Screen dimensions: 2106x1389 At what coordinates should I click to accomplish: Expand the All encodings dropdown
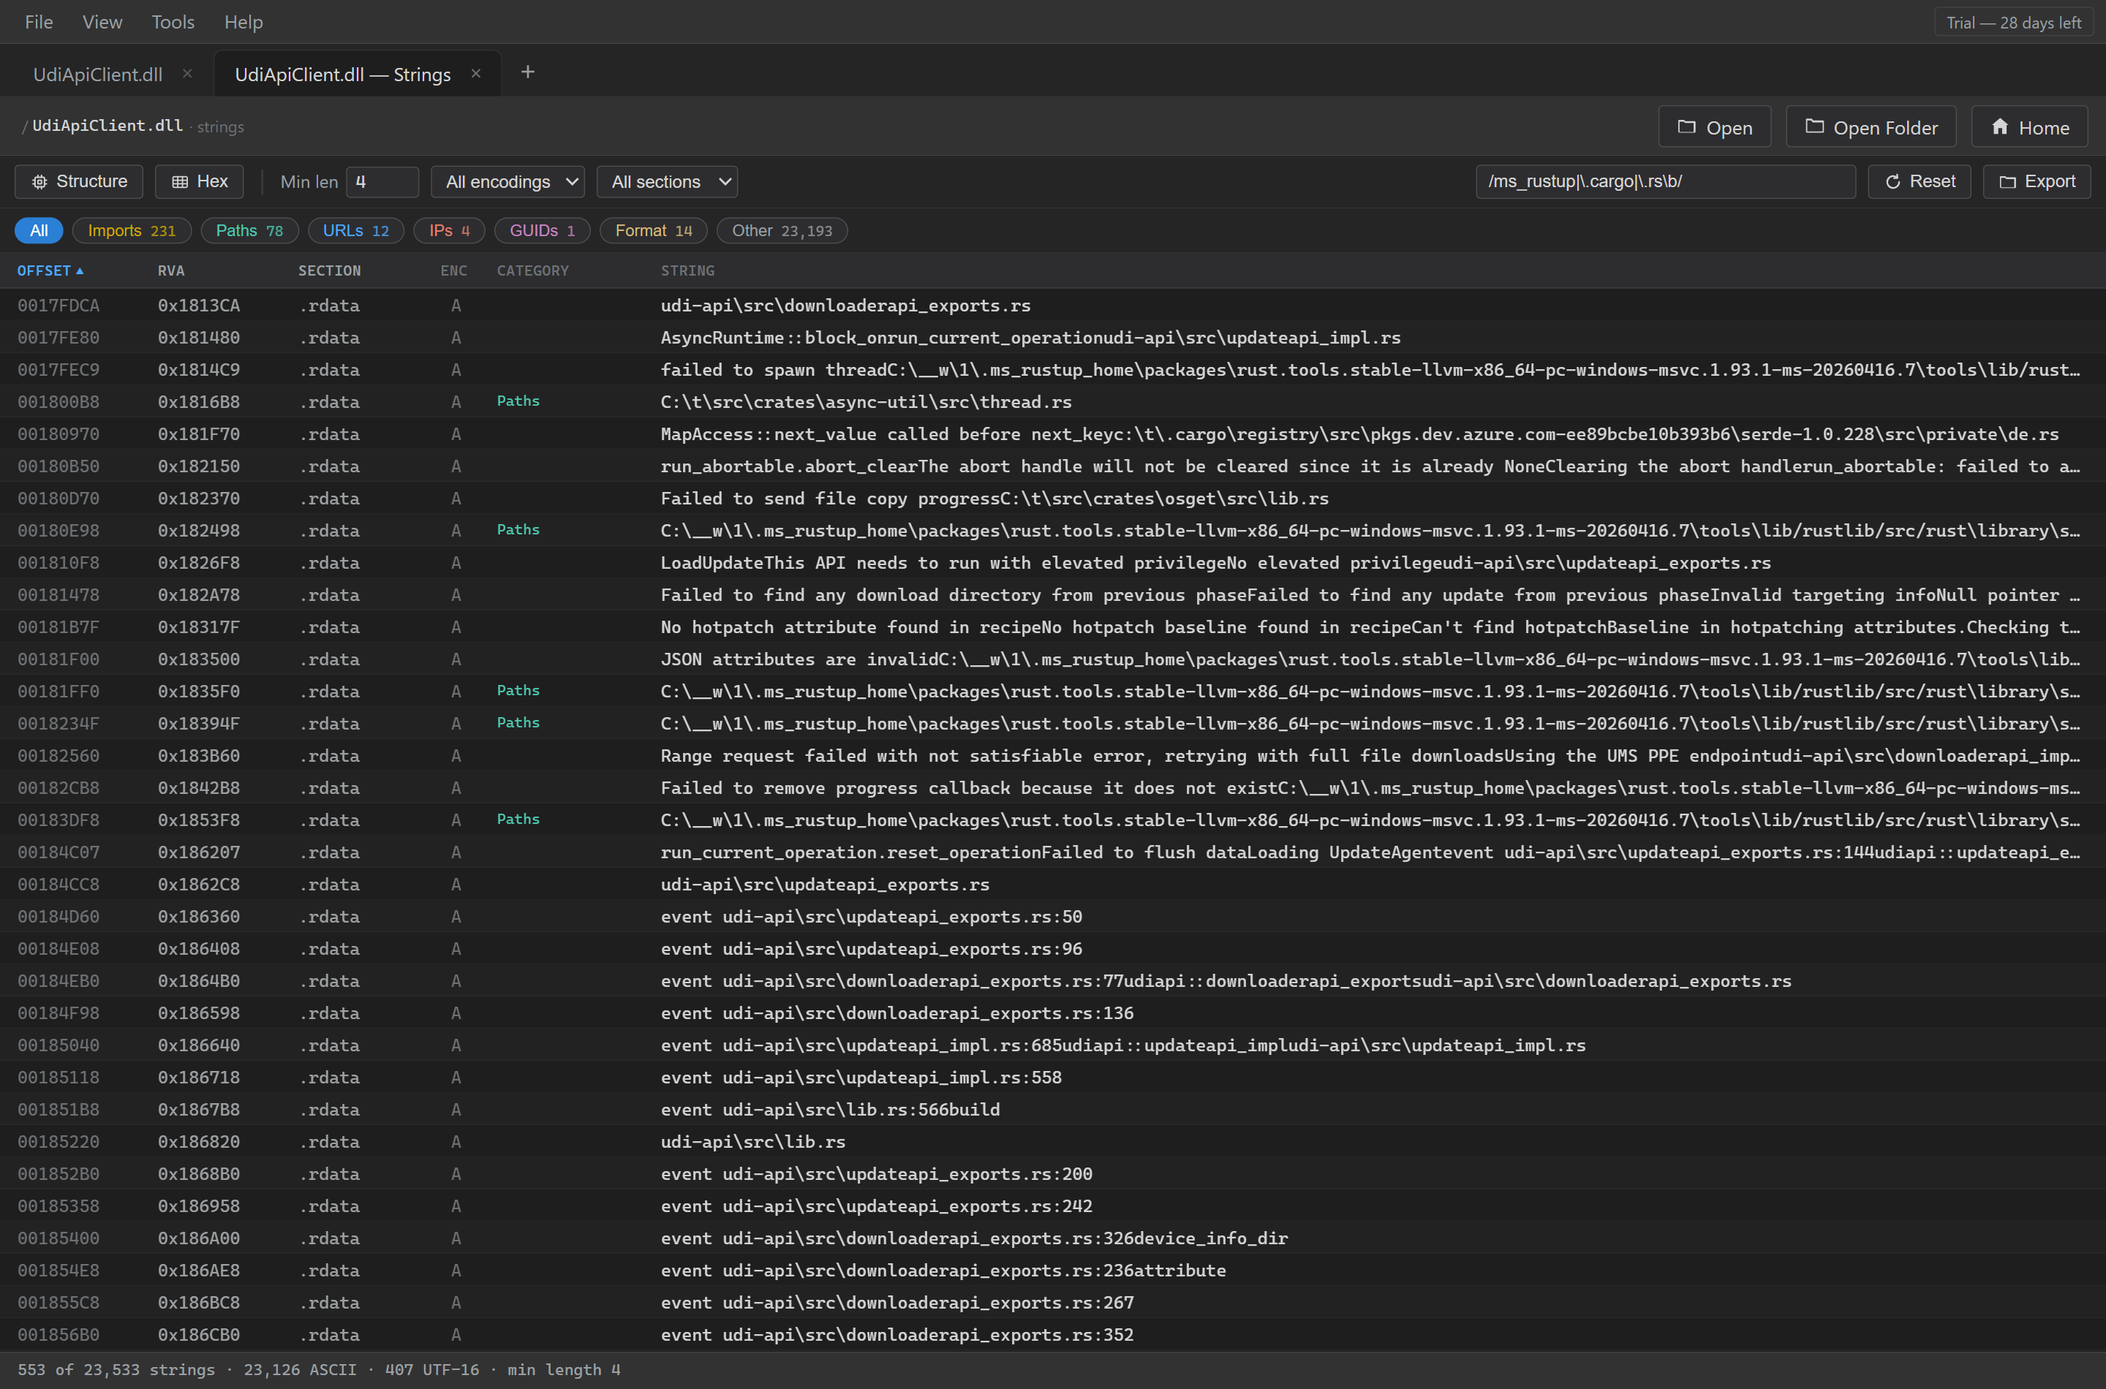pyautogui.click(x=507, y=181)
